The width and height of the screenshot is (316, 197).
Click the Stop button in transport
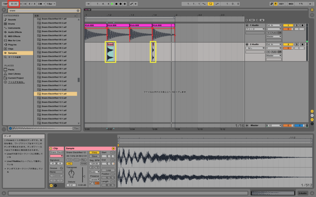point(117,4)
